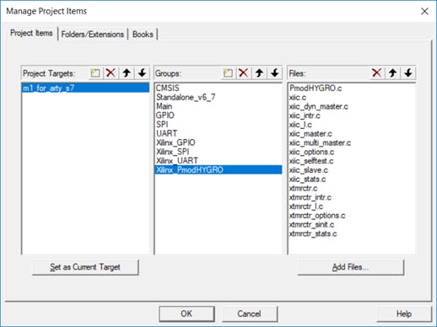Select the CMSIS group

(218, 88)
